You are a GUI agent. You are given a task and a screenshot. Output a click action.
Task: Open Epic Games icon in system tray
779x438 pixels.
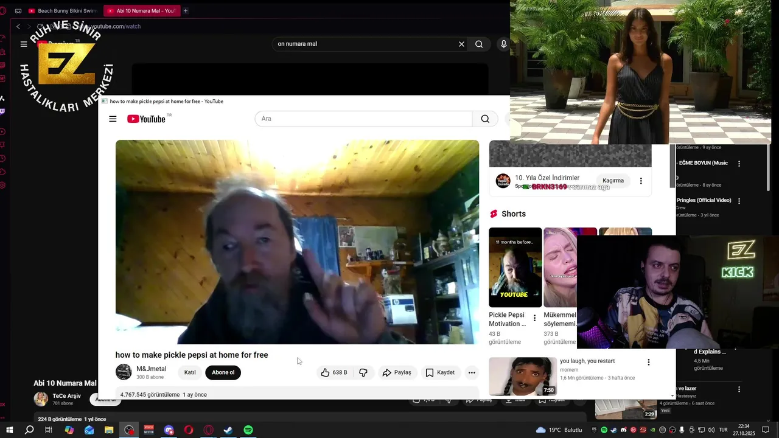[594, 429]
